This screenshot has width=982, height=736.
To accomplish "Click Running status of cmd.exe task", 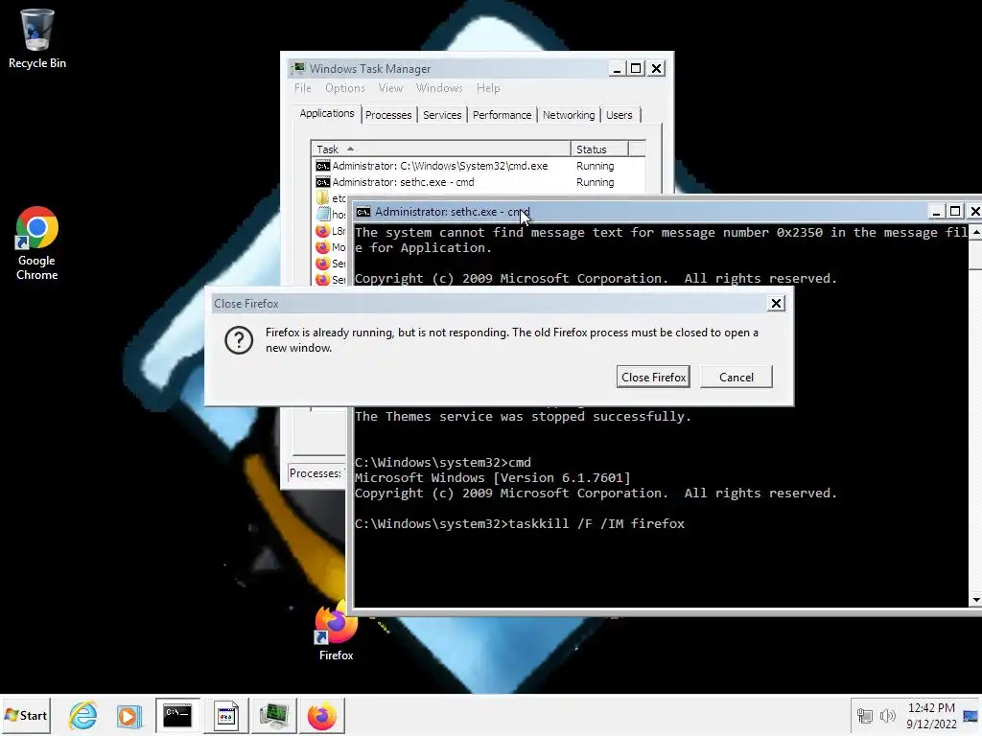I will tap(595, 166).
